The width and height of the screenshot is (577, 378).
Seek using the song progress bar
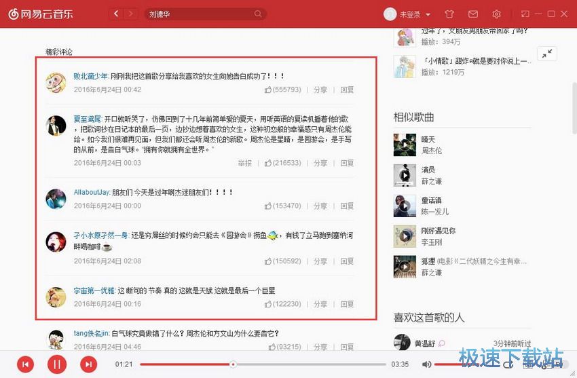click(263, 364)
